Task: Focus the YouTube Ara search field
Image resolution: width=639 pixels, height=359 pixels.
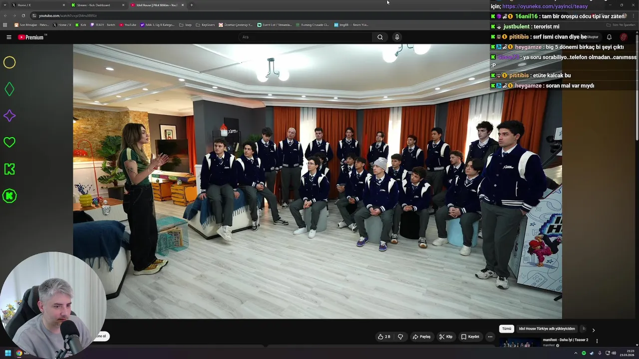Action: coord(306,37)
